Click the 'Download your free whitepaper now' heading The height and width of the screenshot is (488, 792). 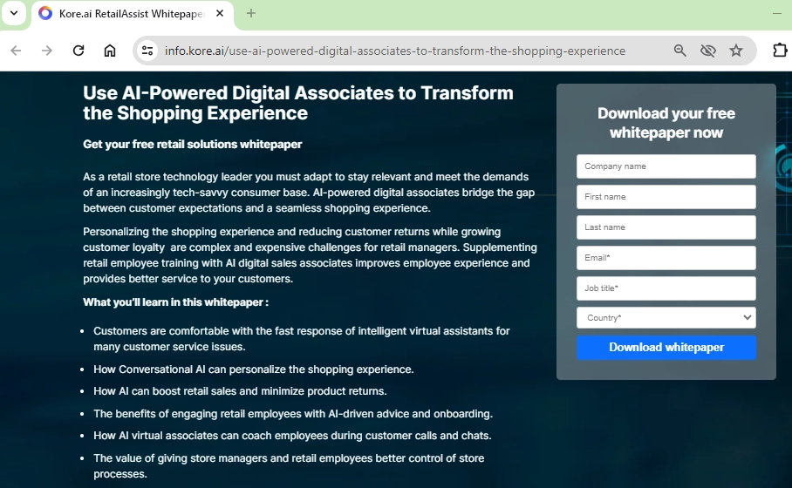pyautogui.click(x=666, y=123)
